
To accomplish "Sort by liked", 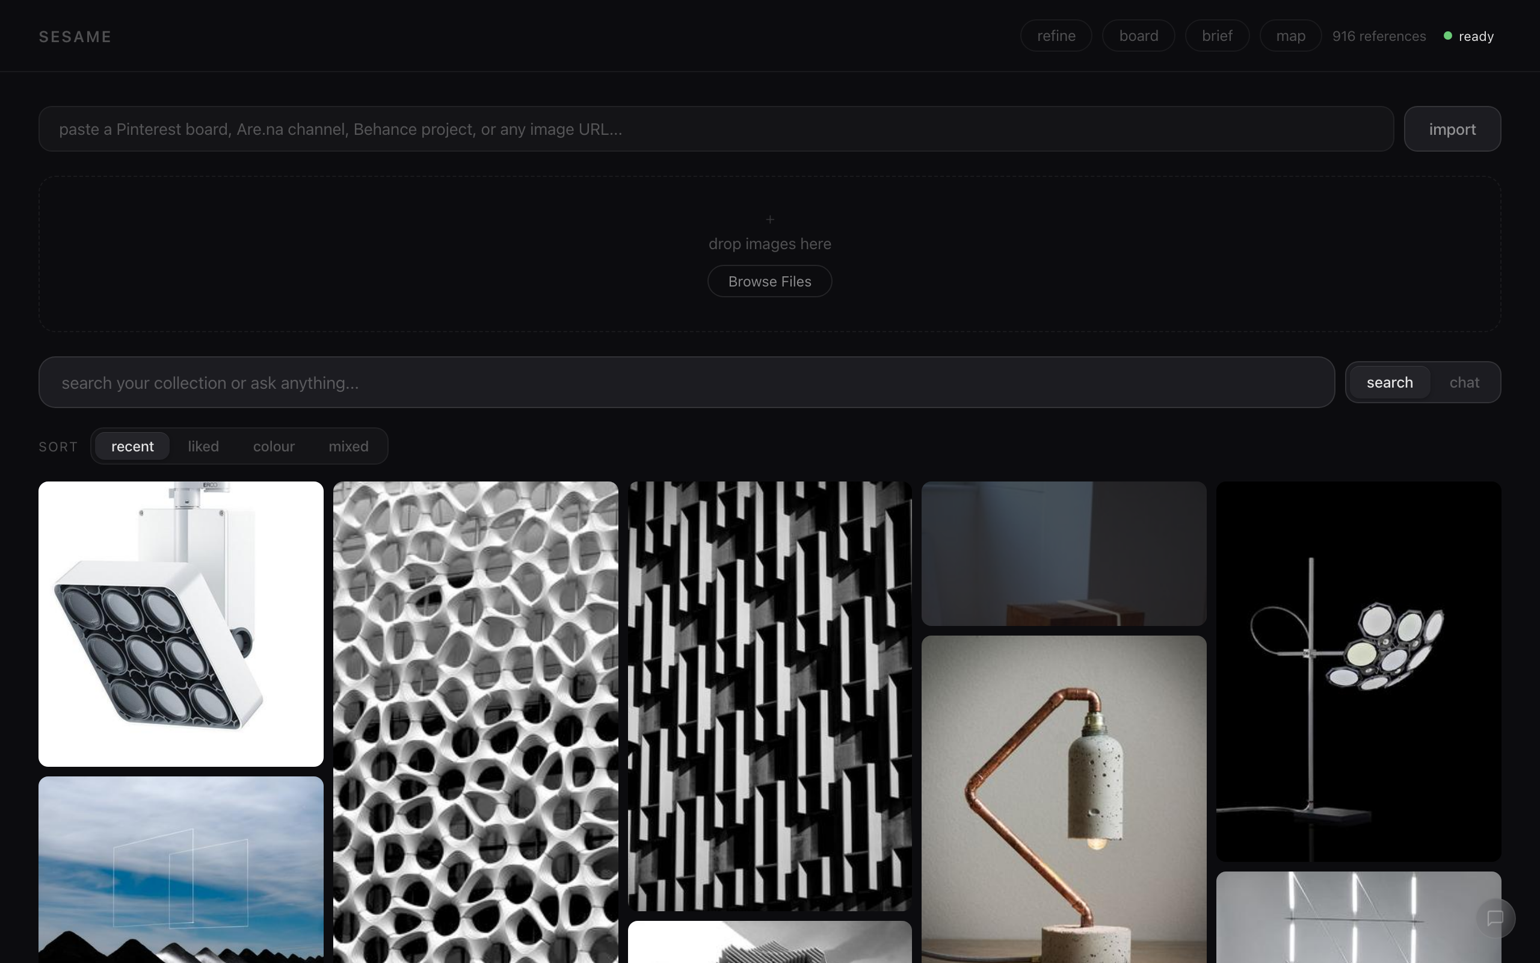I will 204,446.
